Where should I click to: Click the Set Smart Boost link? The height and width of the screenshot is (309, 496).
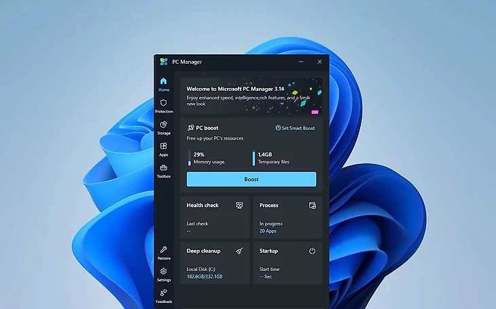pyautogui.click(x=296, y=127)
